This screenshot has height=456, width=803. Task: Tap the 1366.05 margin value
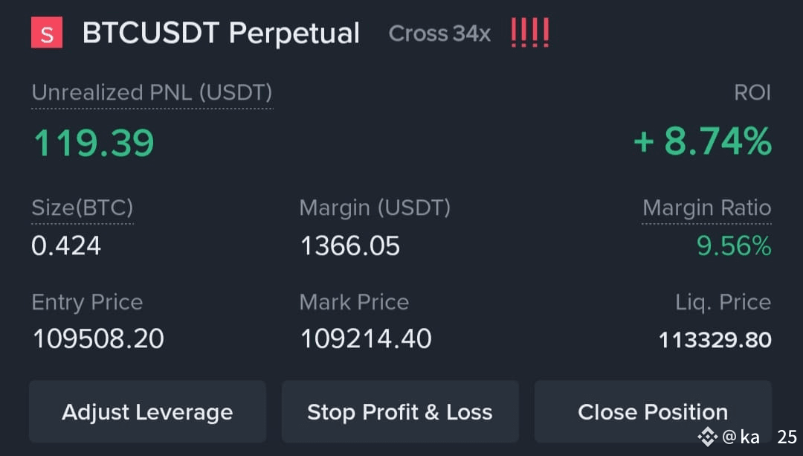(x=349, y=246)
